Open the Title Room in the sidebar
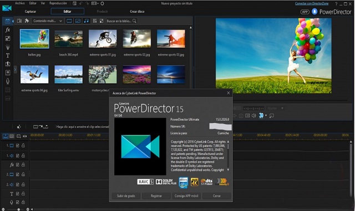This screenshot has width=355, height=211. point(8,55)
